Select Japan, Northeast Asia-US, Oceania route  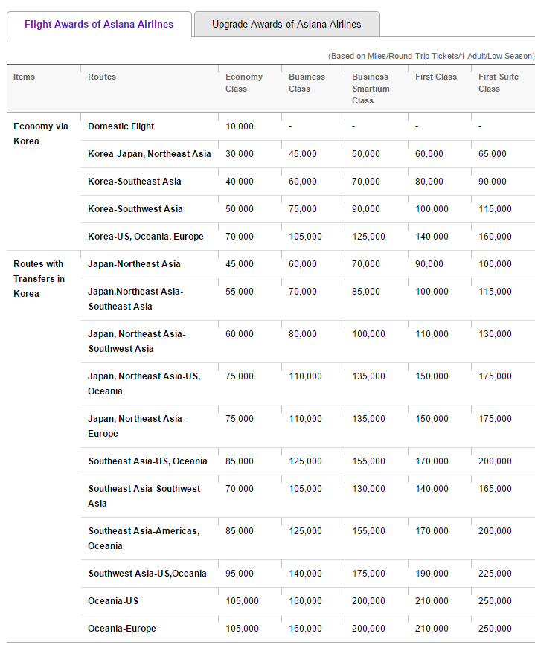pyautogui.click(x=144, y=384)
